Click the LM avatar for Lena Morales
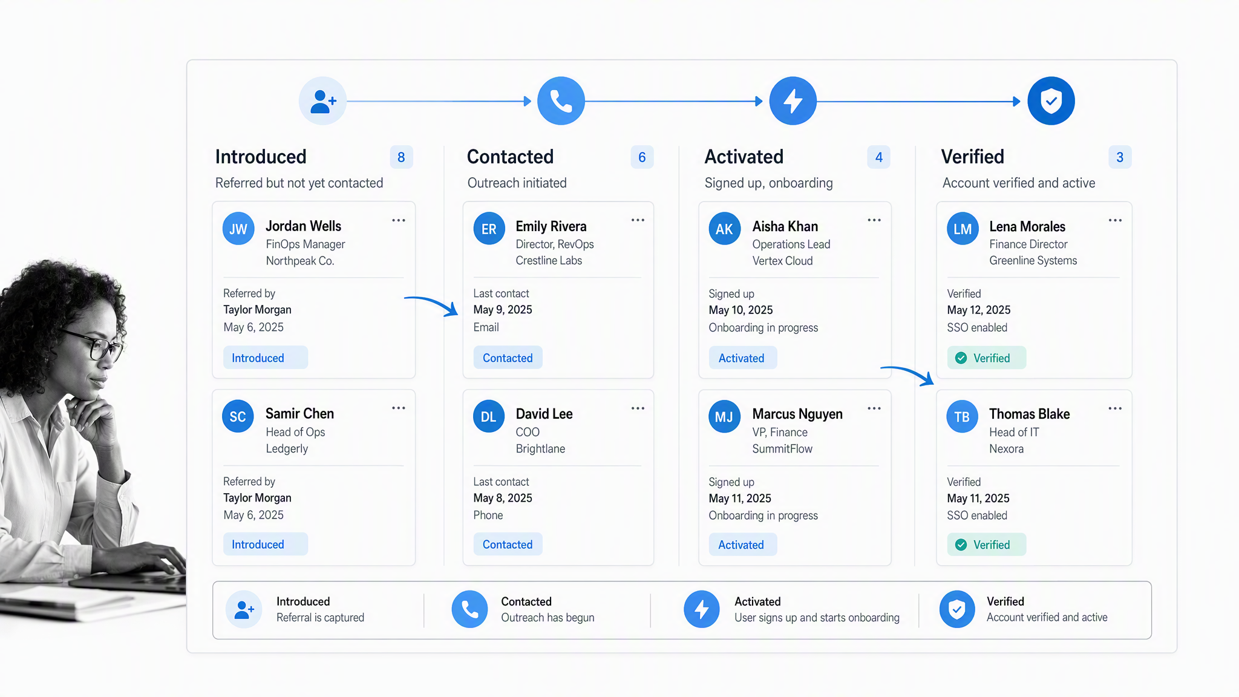 pyautogui.click(x=963, y=229)
